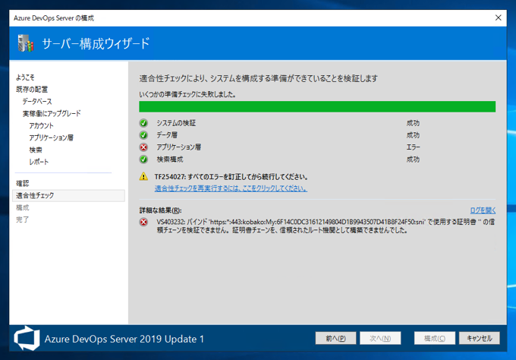Cancel the wizard with キャンセル button
516x360 pixels.
[x=480, y=338]
